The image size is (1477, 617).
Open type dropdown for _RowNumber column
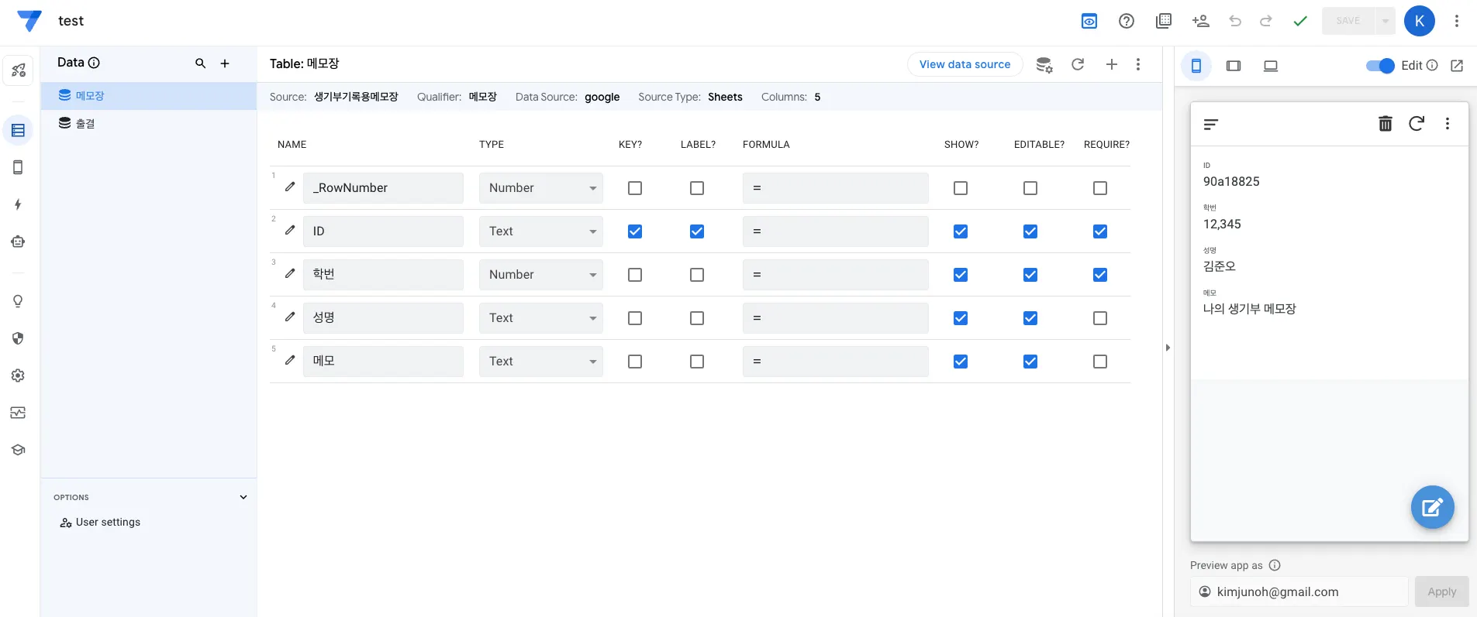pos(540,188)
